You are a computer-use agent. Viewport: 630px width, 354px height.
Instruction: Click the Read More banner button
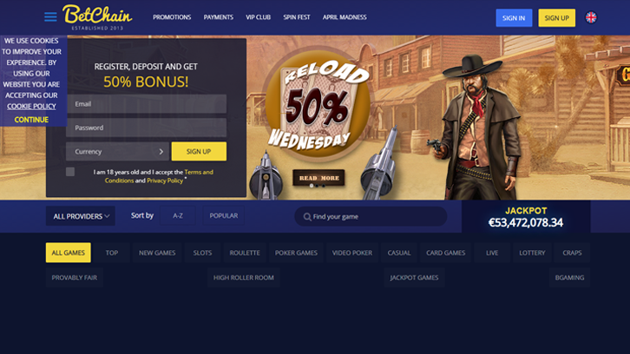tap(318, 178)
